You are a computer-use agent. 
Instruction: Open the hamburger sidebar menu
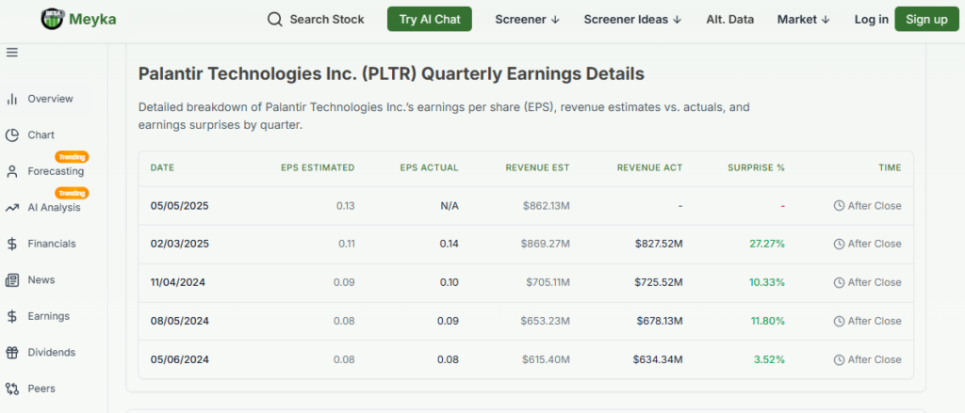[x=11, y=53]
